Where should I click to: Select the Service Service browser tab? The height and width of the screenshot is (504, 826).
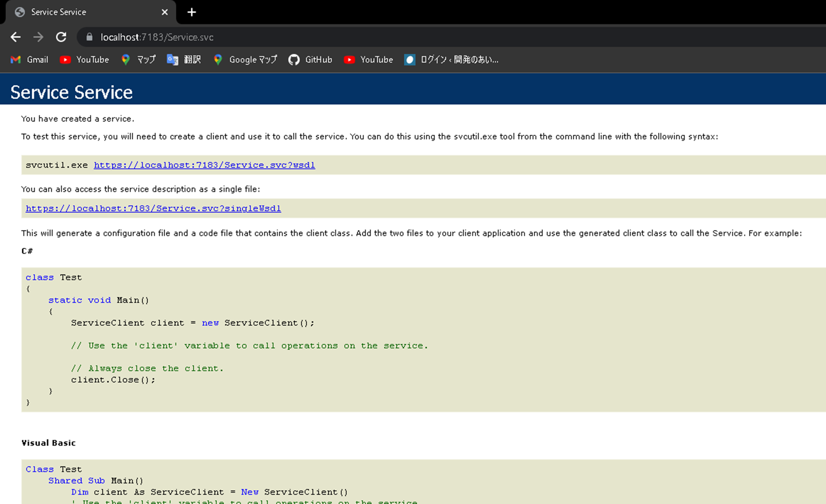point(73,12)
